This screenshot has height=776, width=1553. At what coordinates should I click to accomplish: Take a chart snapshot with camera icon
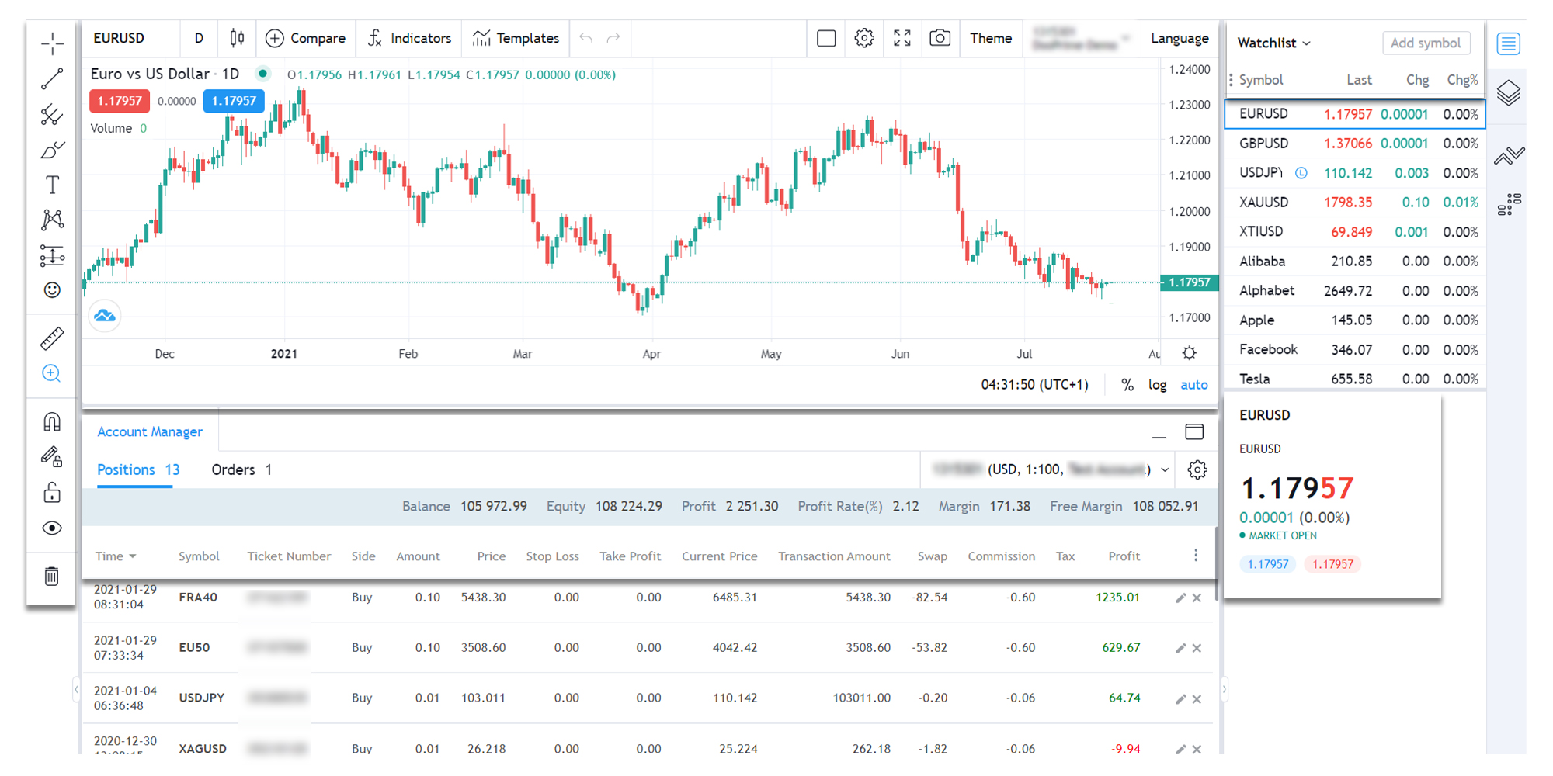click(x=940, y=38)
